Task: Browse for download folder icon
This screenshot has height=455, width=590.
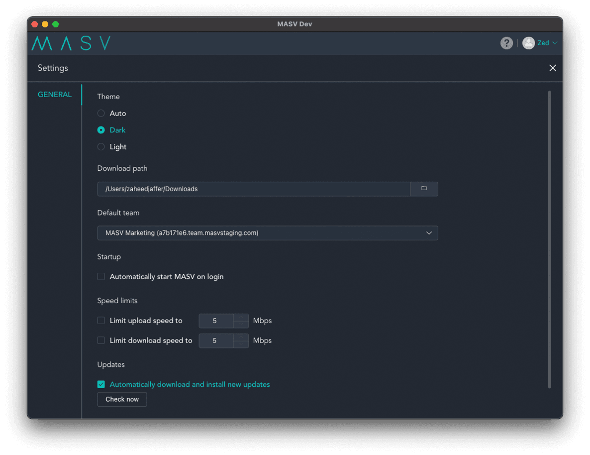Action: [424, 189]
